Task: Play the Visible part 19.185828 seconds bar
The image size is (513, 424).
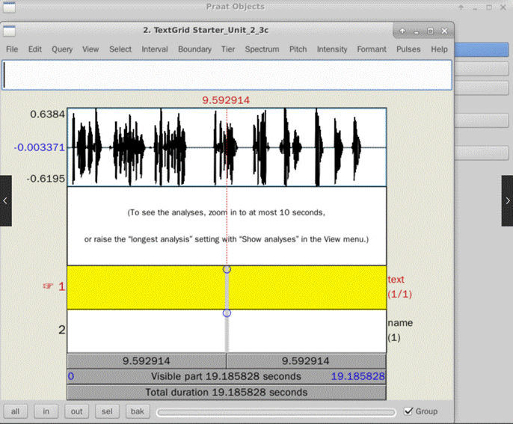Action: [227, 376]
